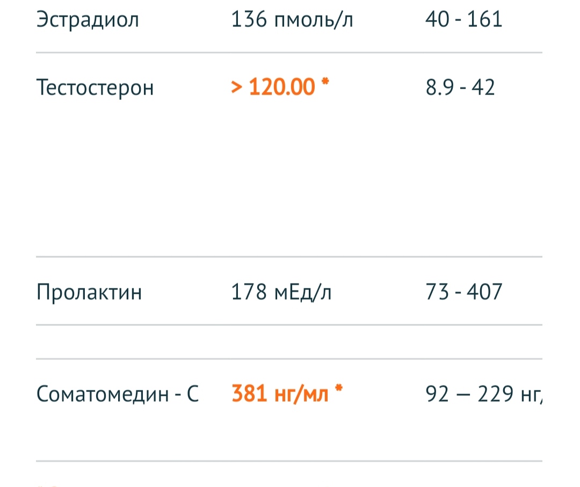Select the 136 value for Эстрадиол
Image resolution: width=580 pixels, height=487 pixels.
(248, 20)
